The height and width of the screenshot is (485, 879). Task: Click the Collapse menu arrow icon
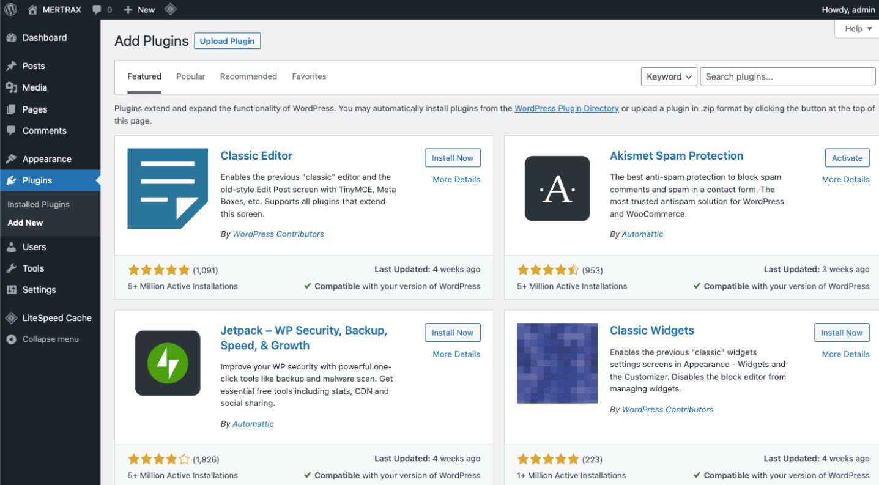pos(11,339)
